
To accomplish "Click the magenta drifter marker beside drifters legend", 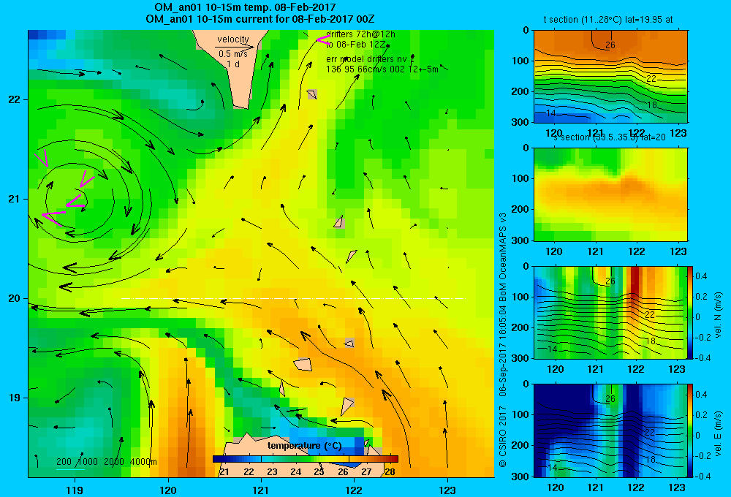I will [322, 40].
